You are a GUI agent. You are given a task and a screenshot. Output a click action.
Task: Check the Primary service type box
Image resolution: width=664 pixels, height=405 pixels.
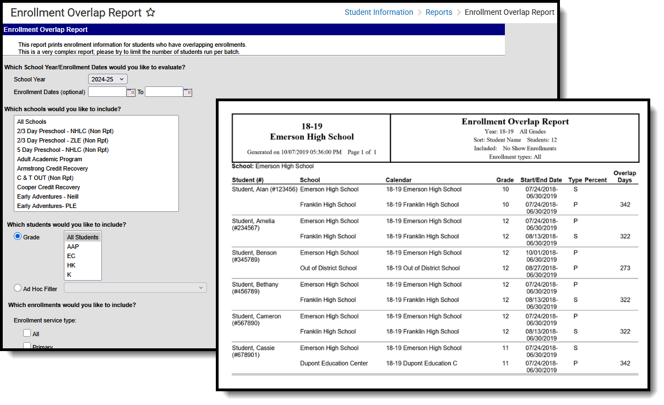tap(27, 346)
